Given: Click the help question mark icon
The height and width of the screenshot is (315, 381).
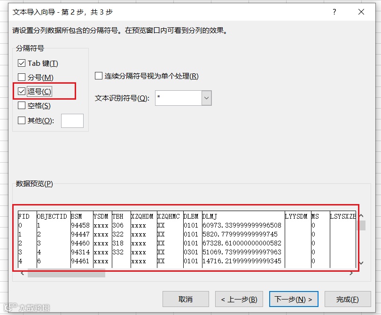Looking at the screenshot, I should click(334, 12).
